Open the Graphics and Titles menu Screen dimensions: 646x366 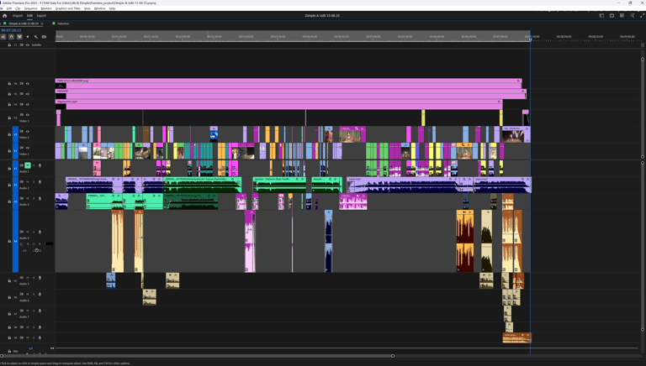[68, 8]
